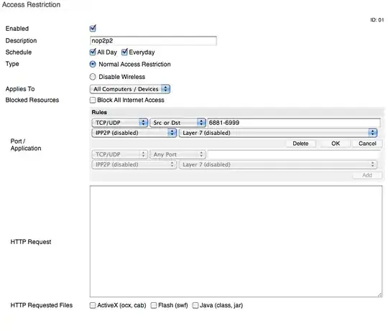Click the Description field containing nop2p2
Viewport: 388px width, 331px height.
[153, 40]
